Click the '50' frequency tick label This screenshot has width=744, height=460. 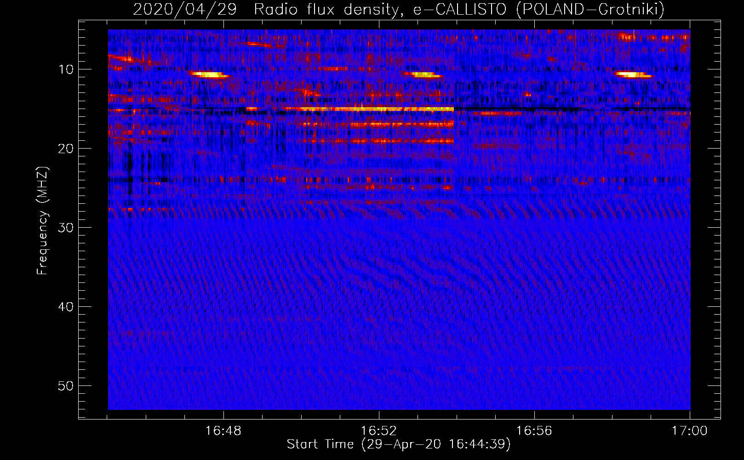point(66,386)
